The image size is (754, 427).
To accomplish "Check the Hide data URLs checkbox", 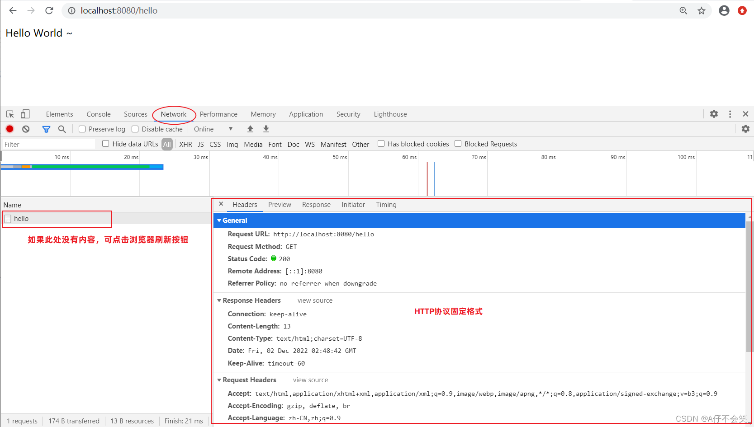I will click(105, 144).
